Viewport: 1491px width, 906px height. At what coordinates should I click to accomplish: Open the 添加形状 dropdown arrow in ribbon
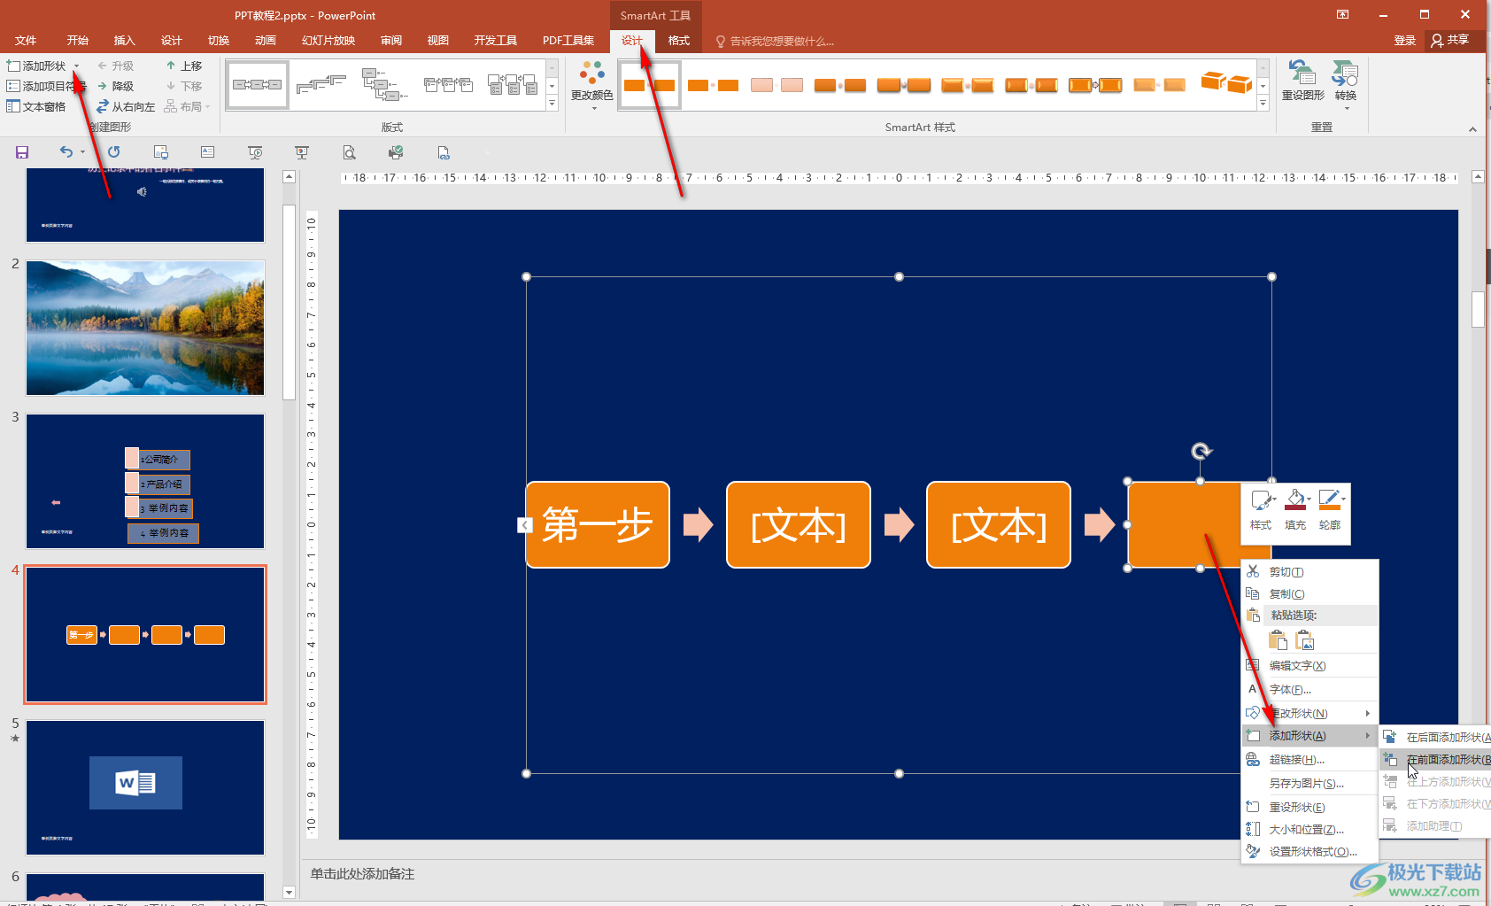77,66
